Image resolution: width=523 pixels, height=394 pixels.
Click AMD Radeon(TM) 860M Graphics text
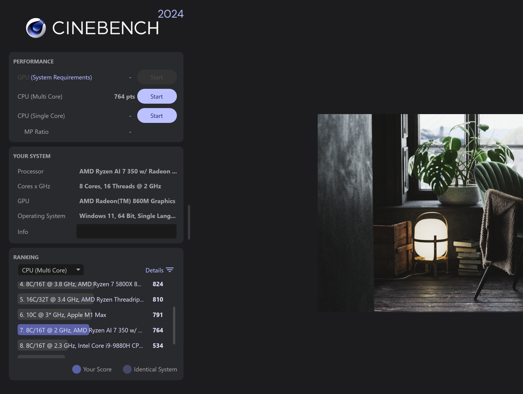coord(127,201)
